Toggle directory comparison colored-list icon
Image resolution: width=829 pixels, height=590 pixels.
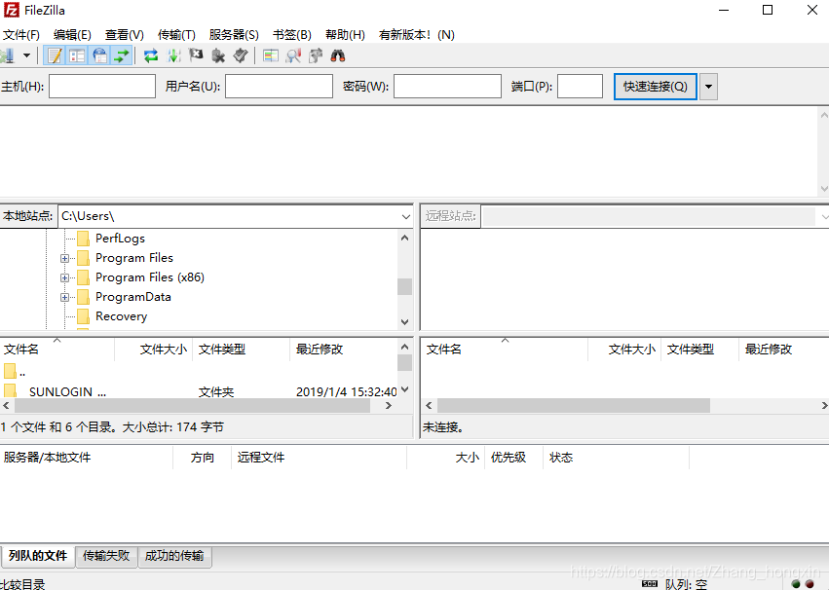click(271, 55)
